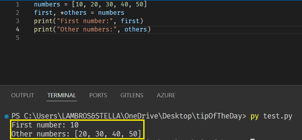The width and height of the screenshot is (302, 140).
Task: Click line number 5 in the gutter
Action: point(17,38)
